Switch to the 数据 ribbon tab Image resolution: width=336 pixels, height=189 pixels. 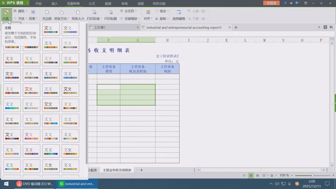(x=108, y=3)
